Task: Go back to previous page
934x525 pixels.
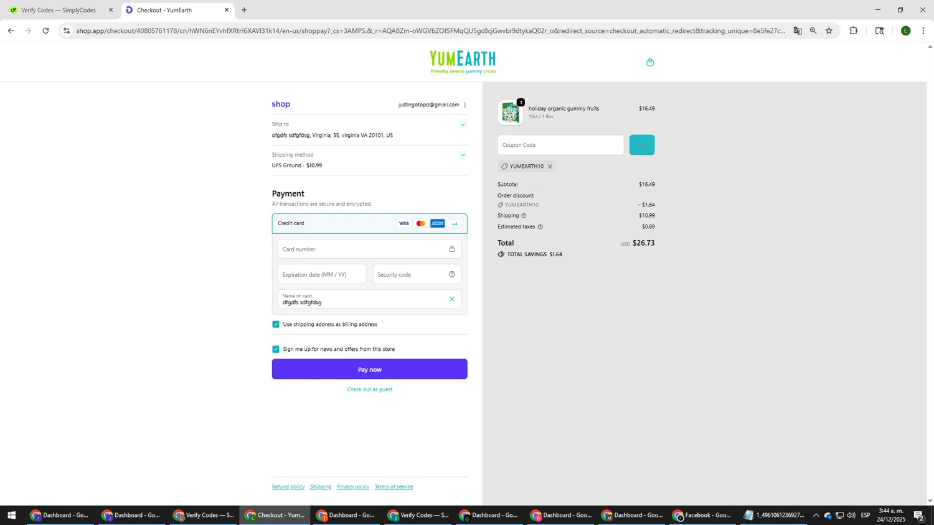Action: pos(11,30)
